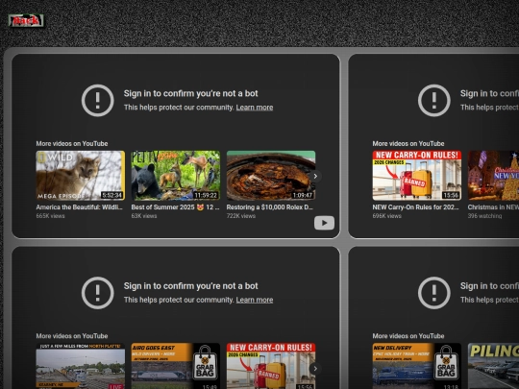Open carry-on rules thumbnail in bottom-left panel

click(x=271, y=366)
